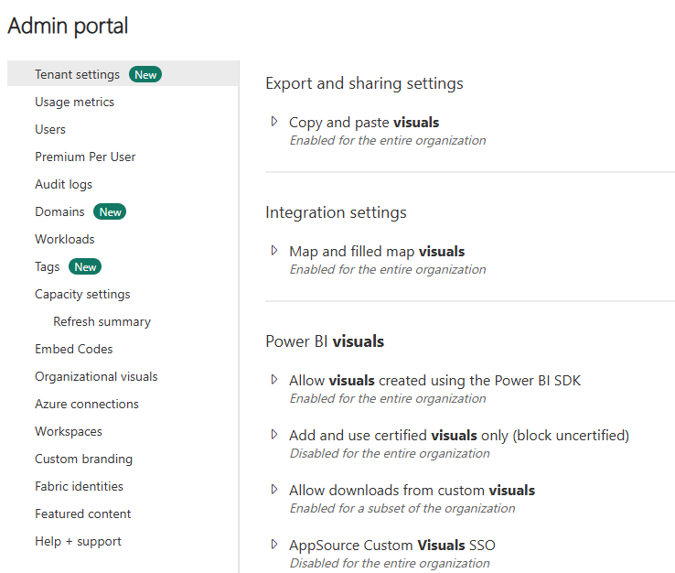This screenshot has height=573, width=675.
Task: Open Workloads settings
Action: click(x=65, y=239)
